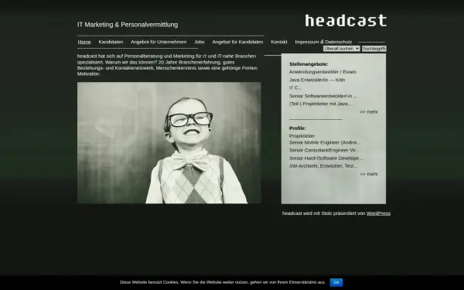
Task: Click >> mehr under Profile
Action: tap(369, 174)
